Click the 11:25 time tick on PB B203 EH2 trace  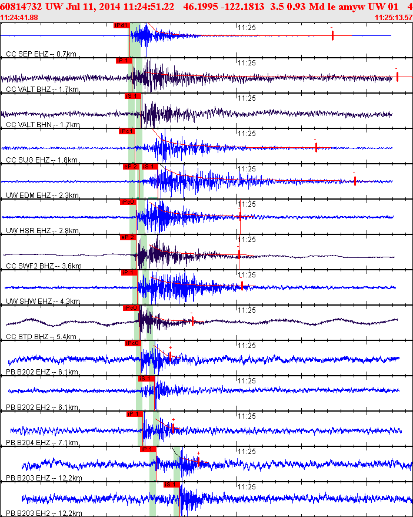pos(247,486)
